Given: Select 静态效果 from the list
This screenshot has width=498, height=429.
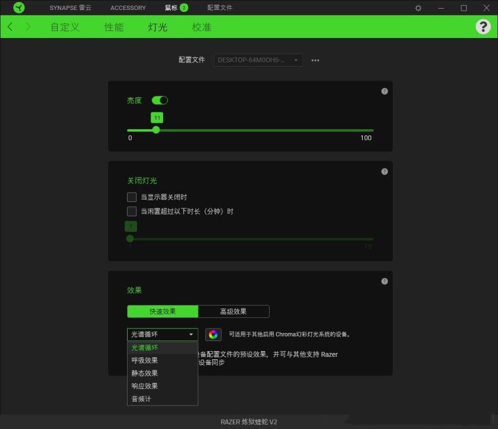Looking at the screenshot, I should pyautogui.click(x=162, y=374).
